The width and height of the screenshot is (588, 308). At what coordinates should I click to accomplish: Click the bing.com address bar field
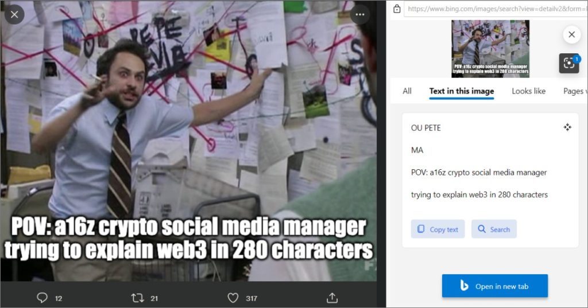(496, 9)
